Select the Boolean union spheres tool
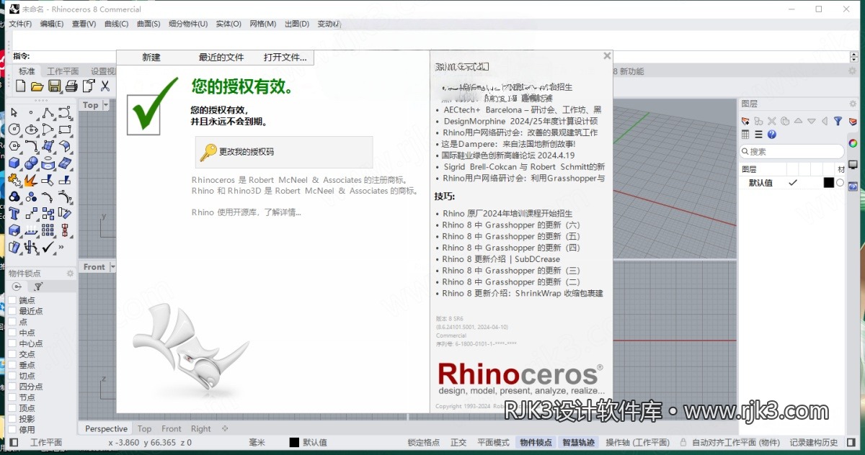 pos(31,163)
